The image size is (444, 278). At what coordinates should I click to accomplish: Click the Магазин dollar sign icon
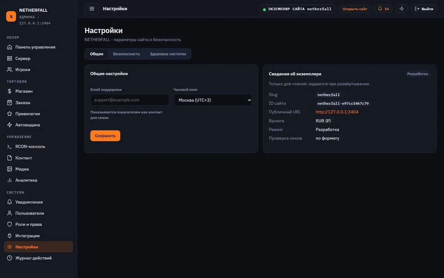(10, 91)
